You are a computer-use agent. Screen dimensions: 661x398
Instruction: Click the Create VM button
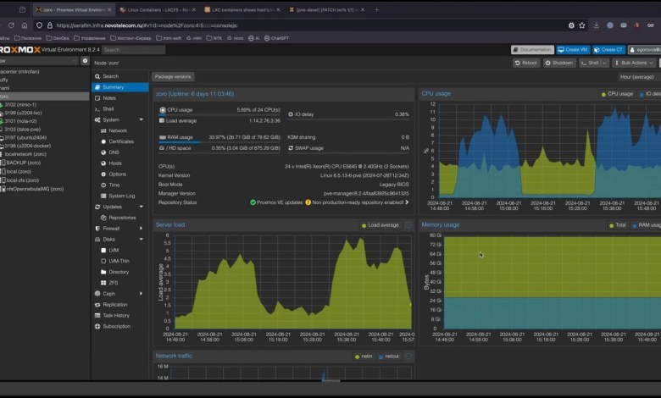(x=573, y=50)
